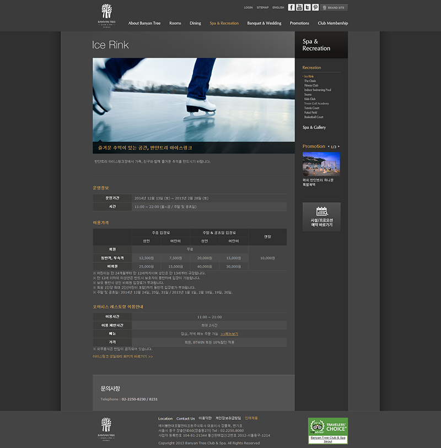Click the Banyan Tree logo in footer

[x=106, y=429]
